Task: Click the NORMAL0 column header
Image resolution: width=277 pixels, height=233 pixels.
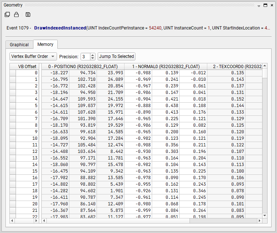Action: [x=166, y=66]
